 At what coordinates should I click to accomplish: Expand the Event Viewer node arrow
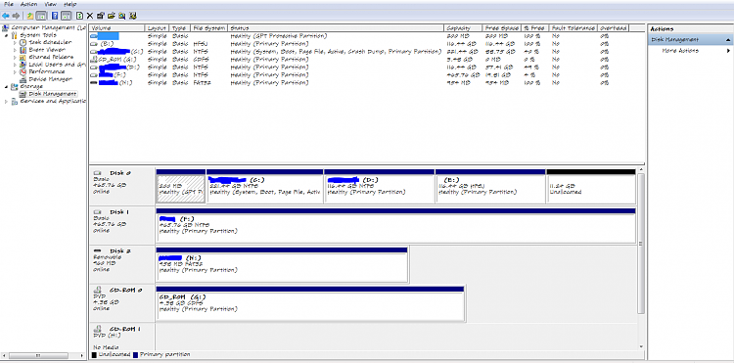(15, 50)
